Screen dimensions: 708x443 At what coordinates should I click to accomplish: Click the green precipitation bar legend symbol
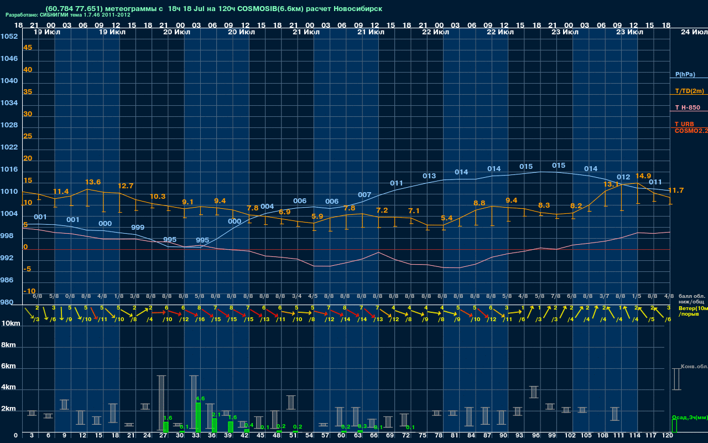674,426
